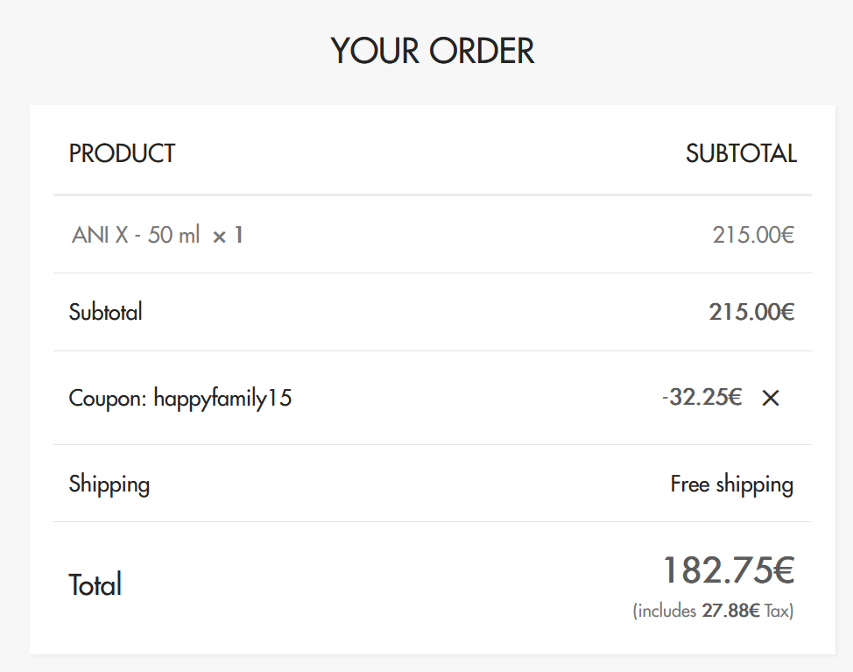
Task: Click the Total row label
Action: pos(95,584)
